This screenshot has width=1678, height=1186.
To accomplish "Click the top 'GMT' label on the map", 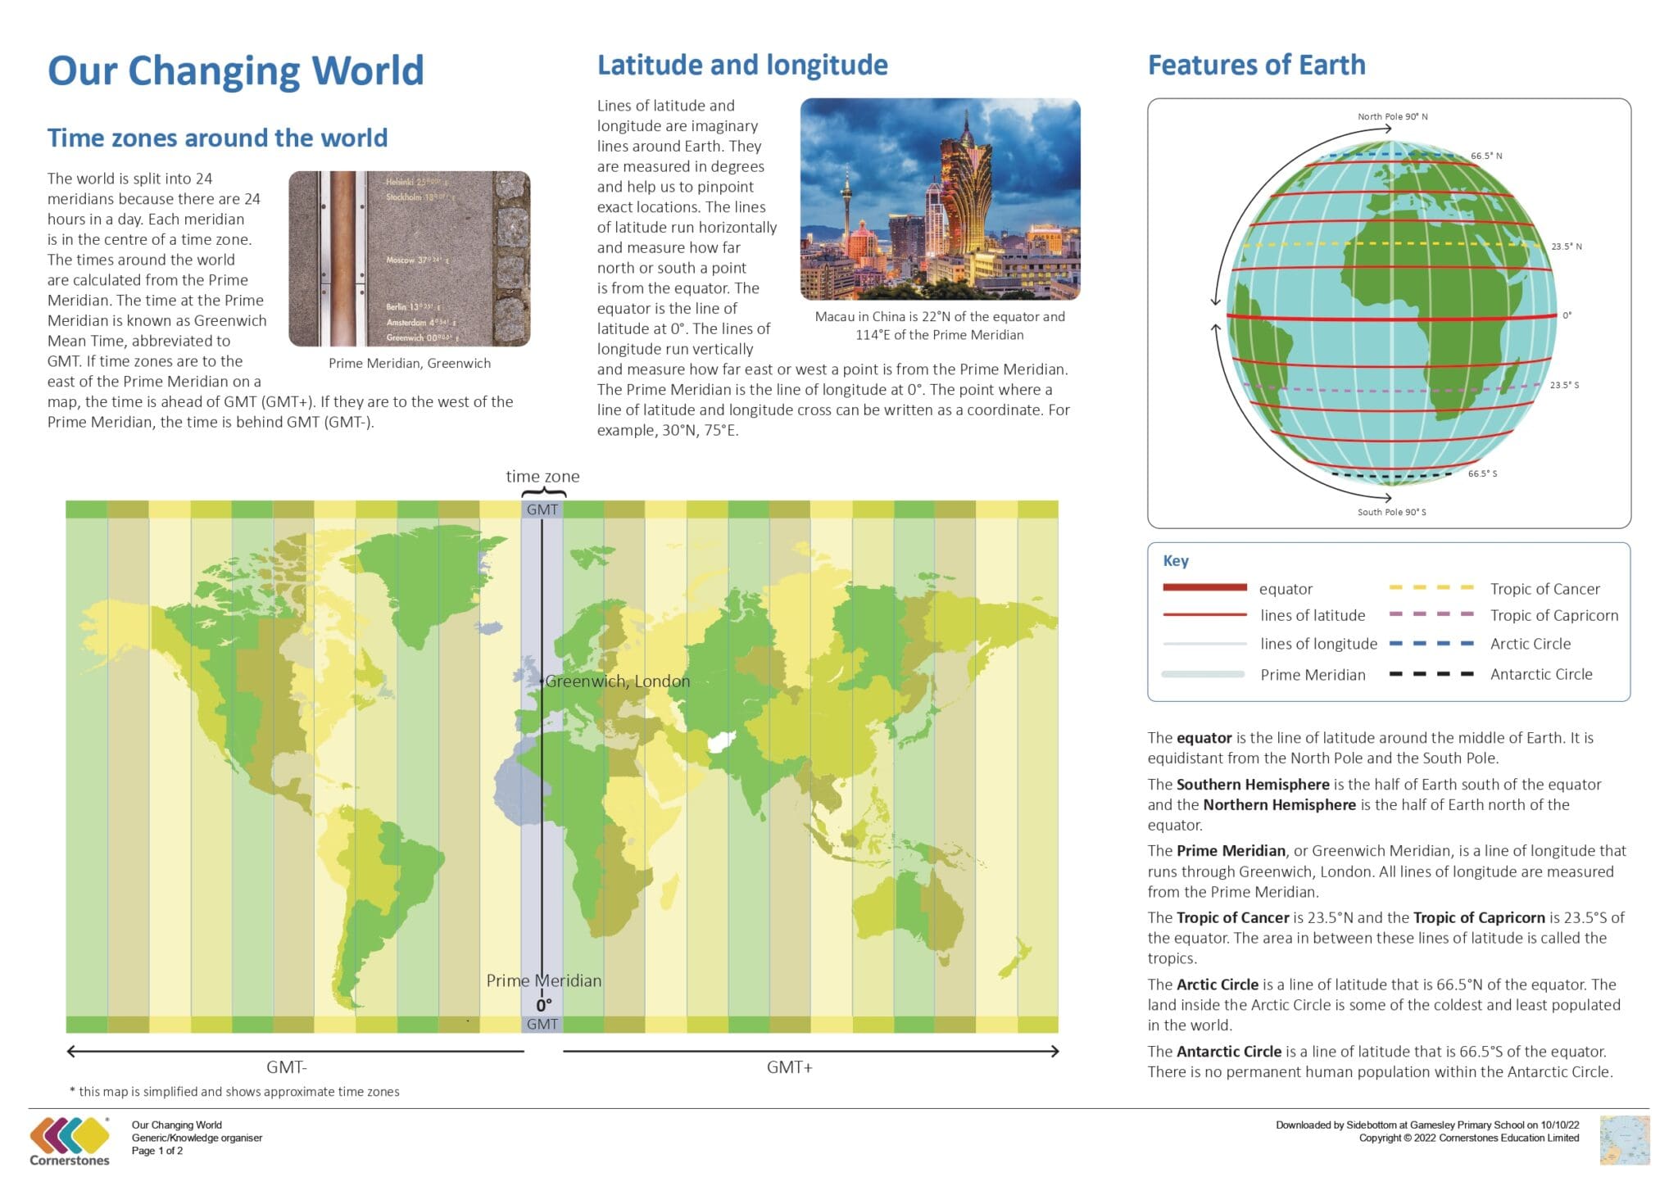I will [542, 509].
